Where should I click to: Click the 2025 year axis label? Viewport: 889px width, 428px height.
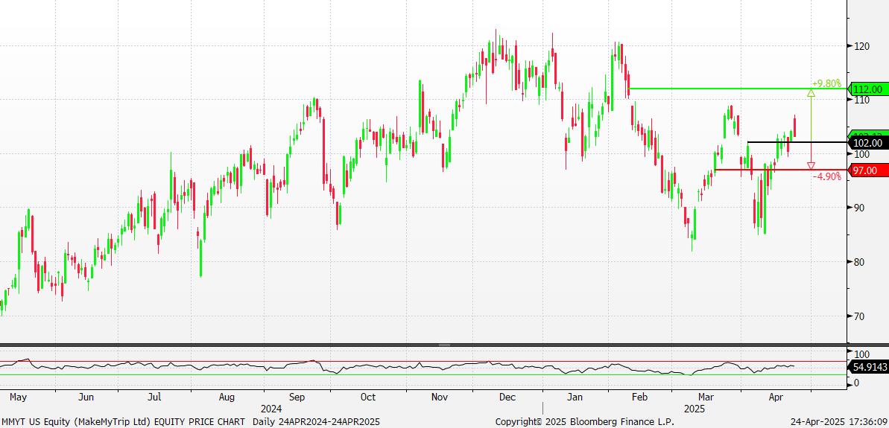point(694,409)
